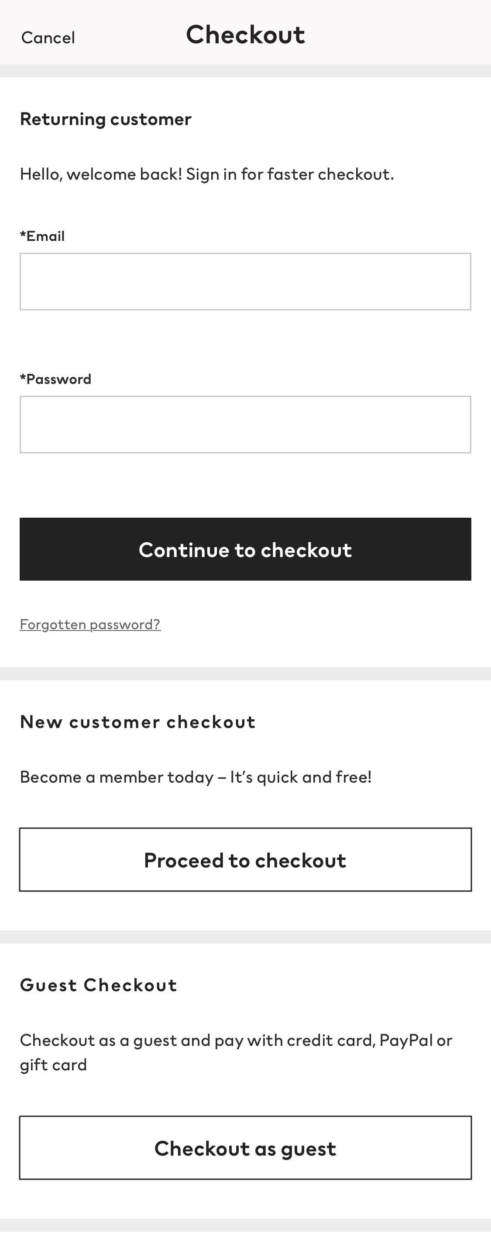
Task: Click the Email field label
Action: pos(42,236)
